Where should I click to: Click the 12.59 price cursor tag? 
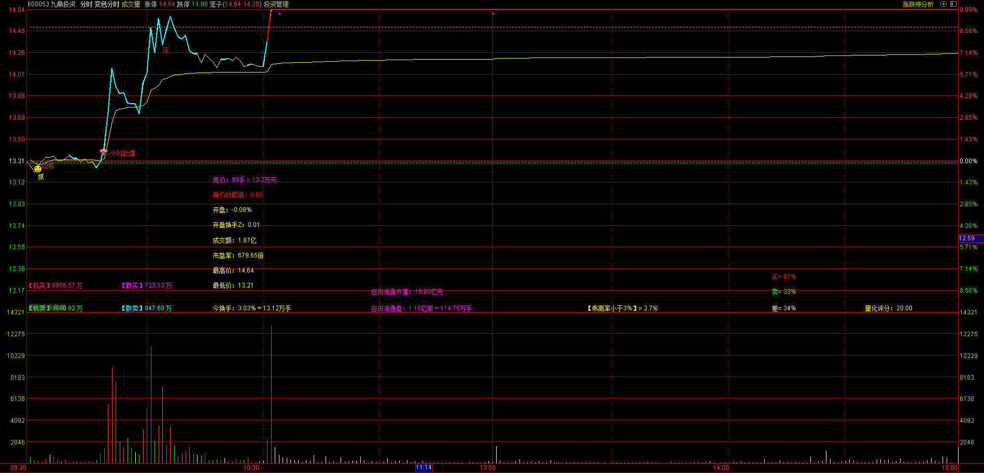click(x=971, y=238)
